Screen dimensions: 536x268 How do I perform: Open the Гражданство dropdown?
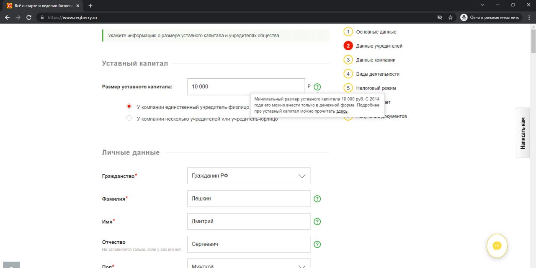pyautogui.click(x=249, y=176)
